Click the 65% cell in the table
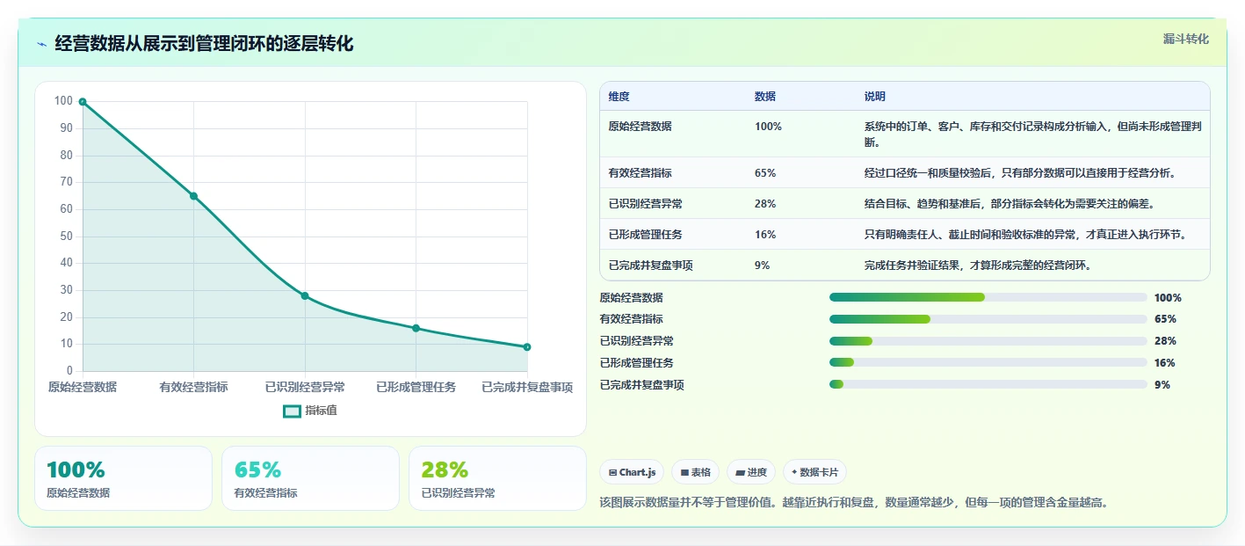1245x546 pixels. [x=764, y=173]
